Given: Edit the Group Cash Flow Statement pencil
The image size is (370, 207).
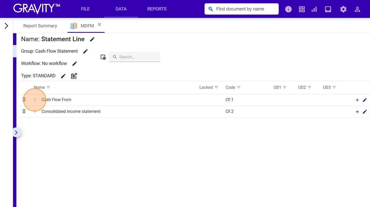Looking at the screenshot, I should 86,51.
